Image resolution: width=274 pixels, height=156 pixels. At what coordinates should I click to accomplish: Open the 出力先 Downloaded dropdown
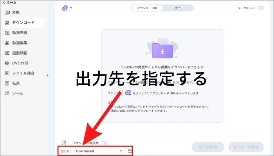pos(99,151)
